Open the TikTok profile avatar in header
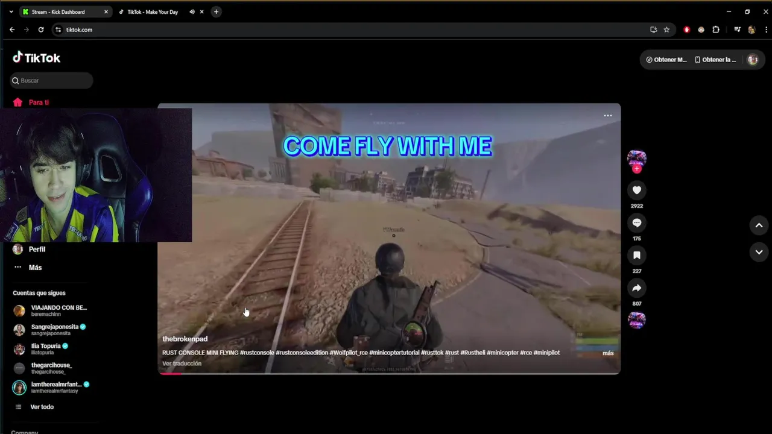This screenshot has width=772, height=434. (752, 60)
